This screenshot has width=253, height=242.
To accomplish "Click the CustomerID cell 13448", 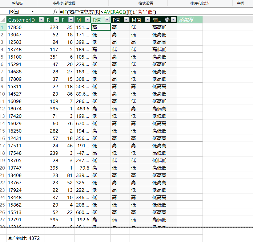I will (x=26, y=197).
